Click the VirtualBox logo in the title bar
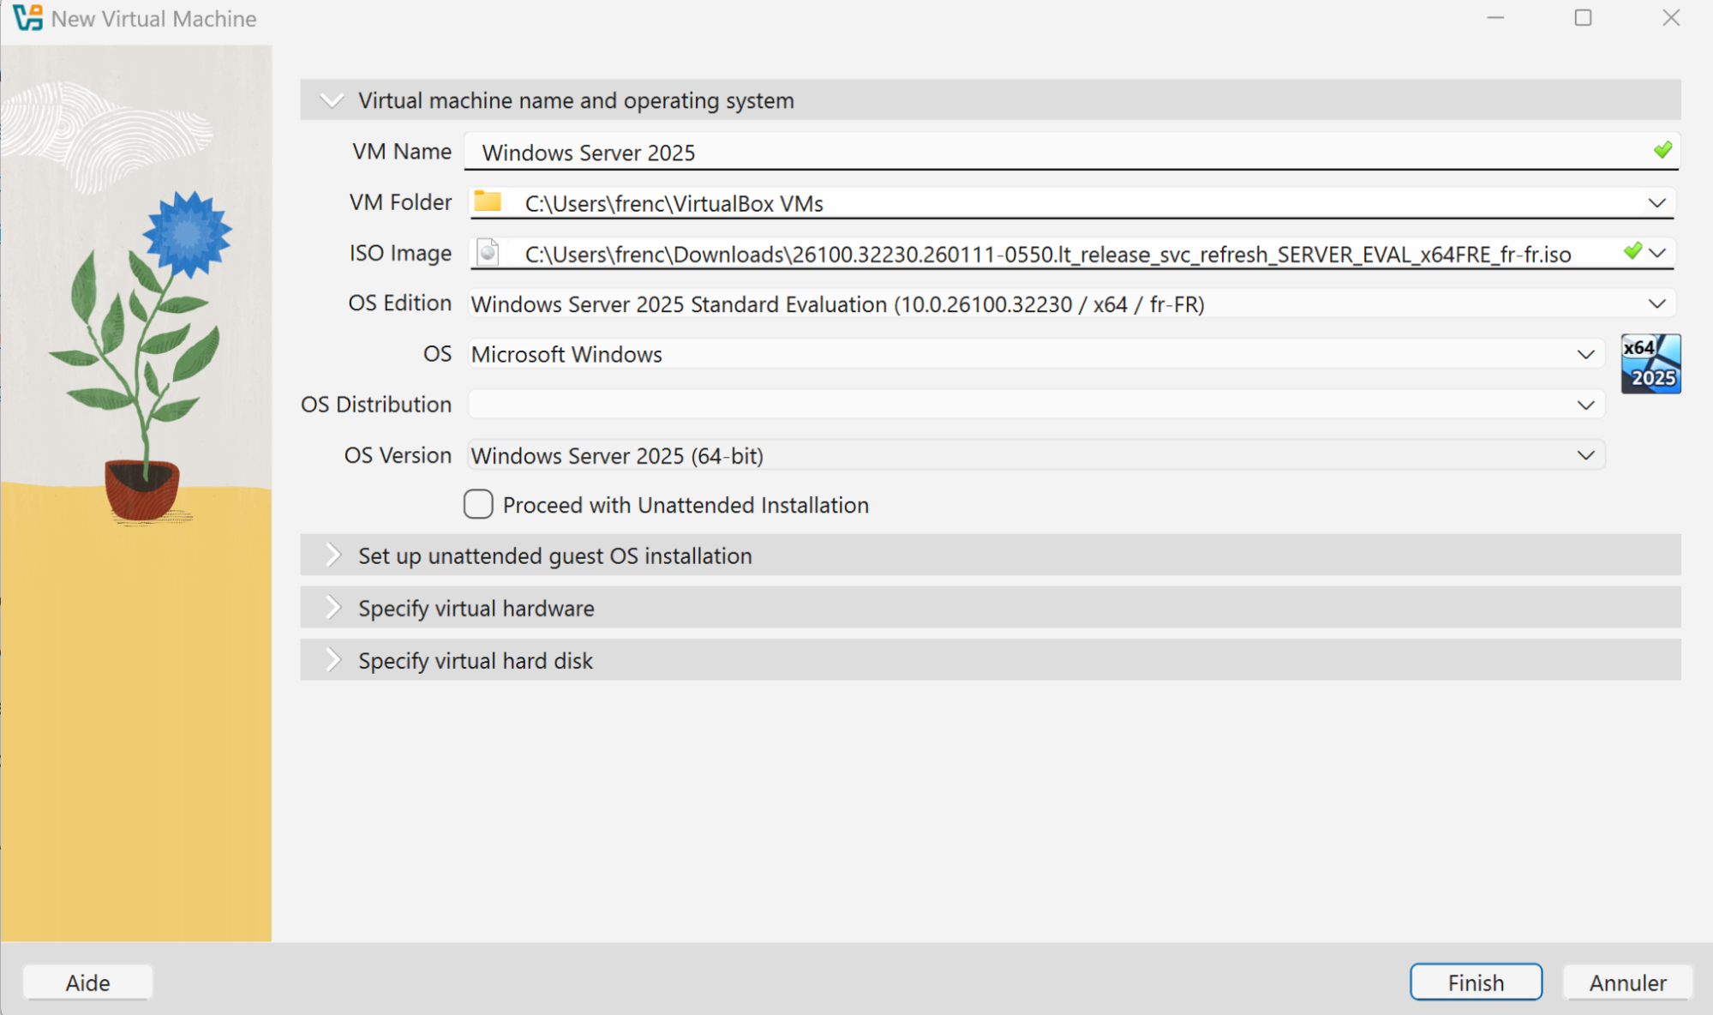The width and height of the screenshot is (1713, 1015). [27, 18]
